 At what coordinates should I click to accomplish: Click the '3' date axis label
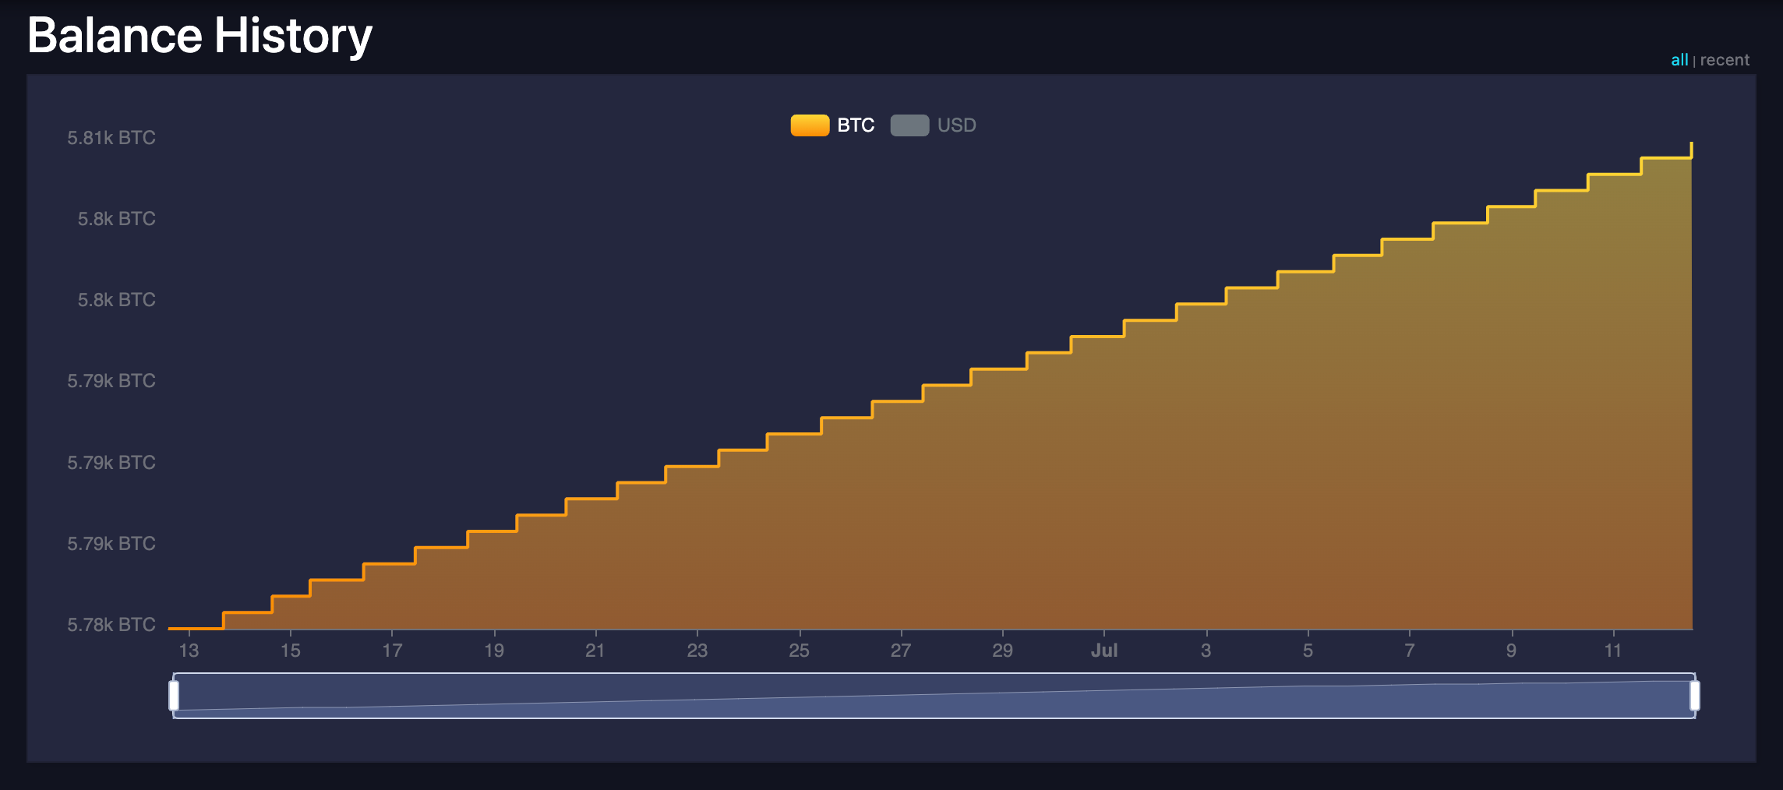(1206, 651)
